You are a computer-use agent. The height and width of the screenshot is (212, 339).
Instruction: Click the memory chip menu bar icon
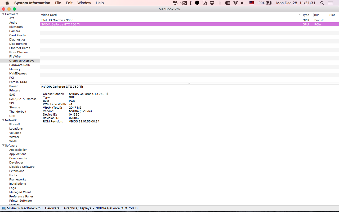click(228, 3)
